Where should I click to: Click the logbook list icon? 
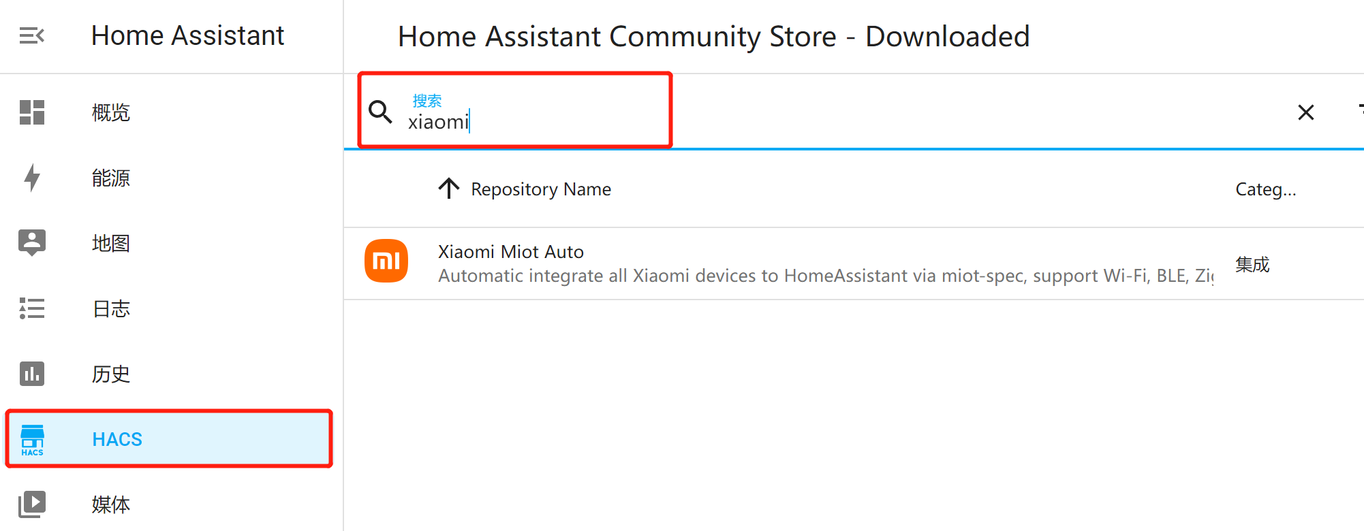32,308
